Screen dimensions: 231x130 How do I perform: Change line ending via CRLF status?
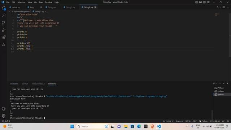tap(195, 121)
